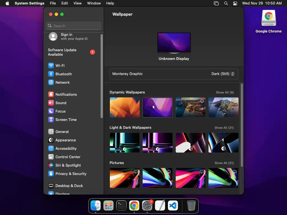Open Appearance settings pane
The height and width of the screenshot is (215, 287).
pos(62,140)
